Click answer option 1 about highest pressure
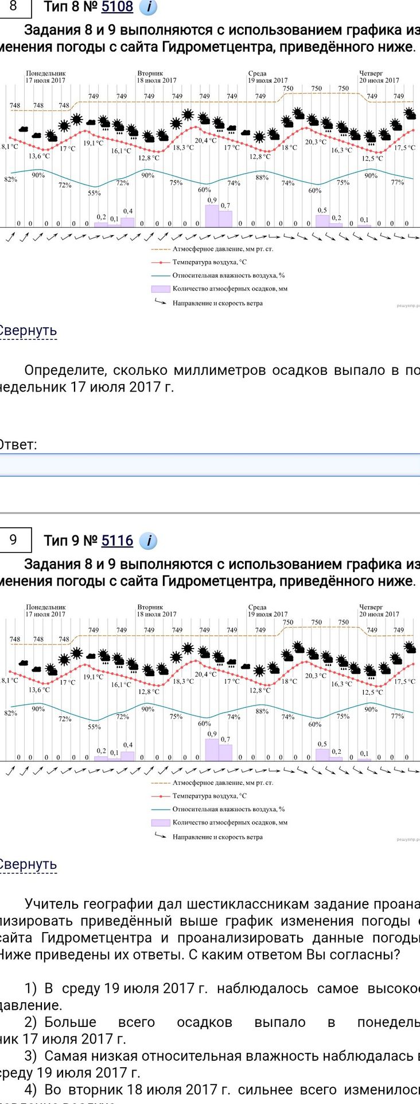The height and width of the screenshot is (1104, 420). tap(210, 996)
